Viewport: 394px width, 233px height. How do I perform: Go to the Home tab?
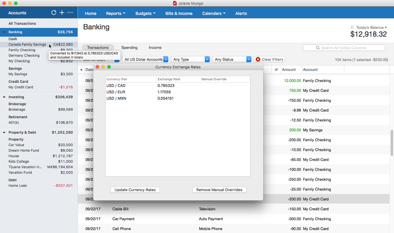pos(90,14)
